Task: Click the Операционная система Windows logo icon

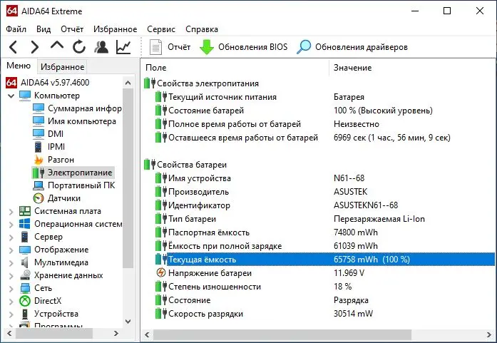Action: click(x=25, y=224)
